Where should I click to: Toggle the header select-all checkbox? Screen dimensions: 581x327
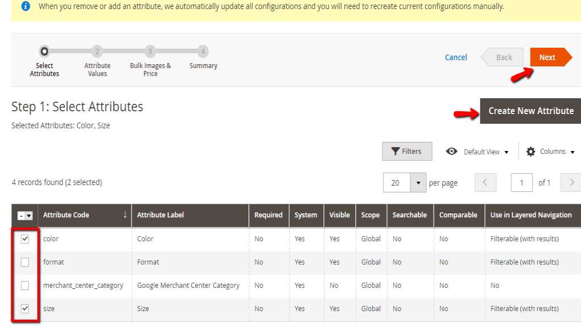click(x=21, y=215)
